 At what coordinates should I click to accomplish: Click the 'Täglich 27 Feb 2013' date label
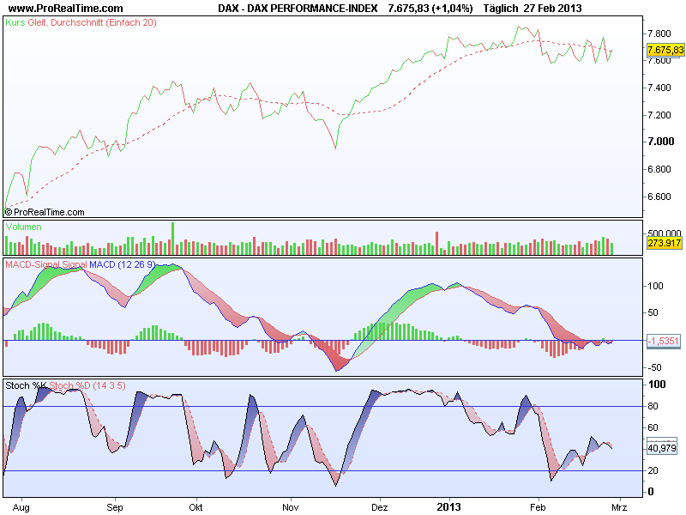[533, 9]
